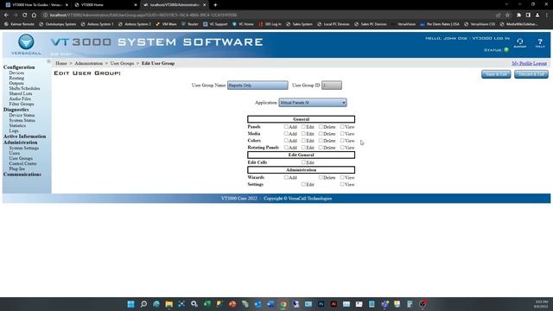Image resolution: width=553 pixels, height=311 pixels.
Task: Click the browser forward arrow
Action: [16, 16]
